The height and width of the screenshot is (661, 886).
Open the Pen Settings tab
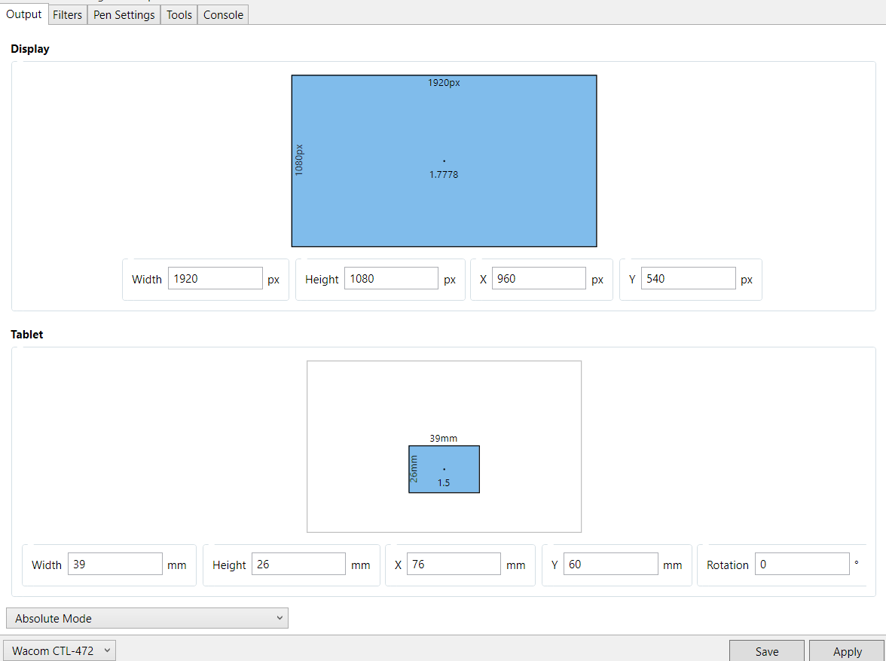(x=124, y=15)
